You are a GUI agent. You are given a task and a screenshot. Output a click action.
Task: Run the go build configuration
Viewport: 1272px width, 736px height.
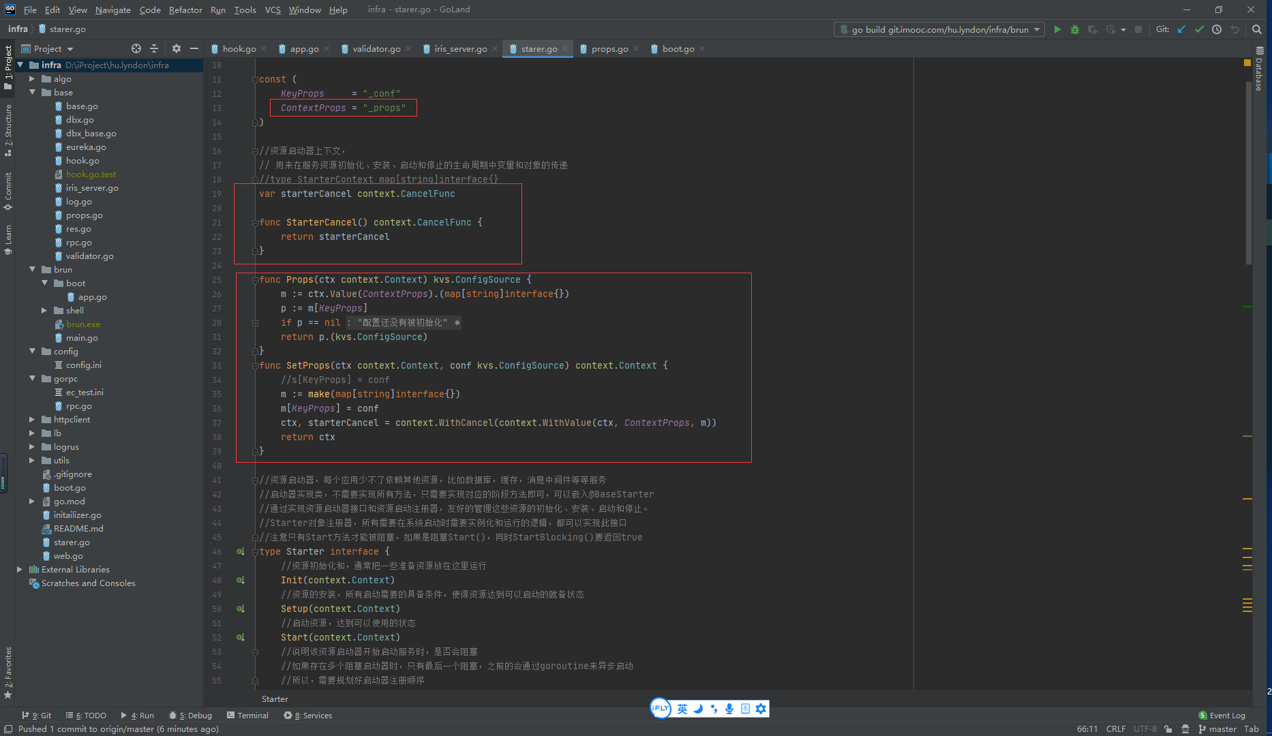point(1057,29)
